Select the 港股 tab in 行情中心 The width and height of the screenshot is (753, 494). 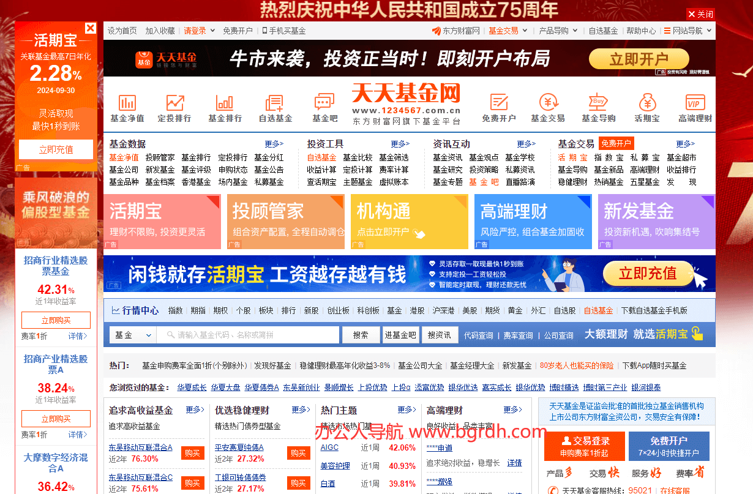point(417,310)
